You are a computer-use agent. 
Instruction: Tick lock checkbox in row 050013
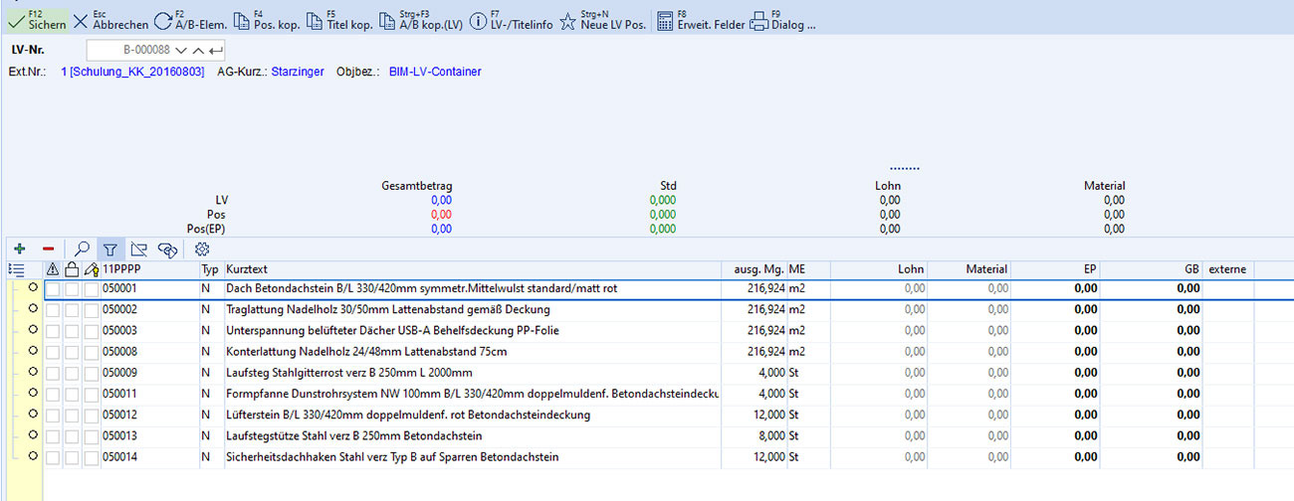72,435
